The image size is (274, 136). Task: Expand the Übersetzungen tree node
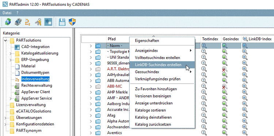point(6,118)
